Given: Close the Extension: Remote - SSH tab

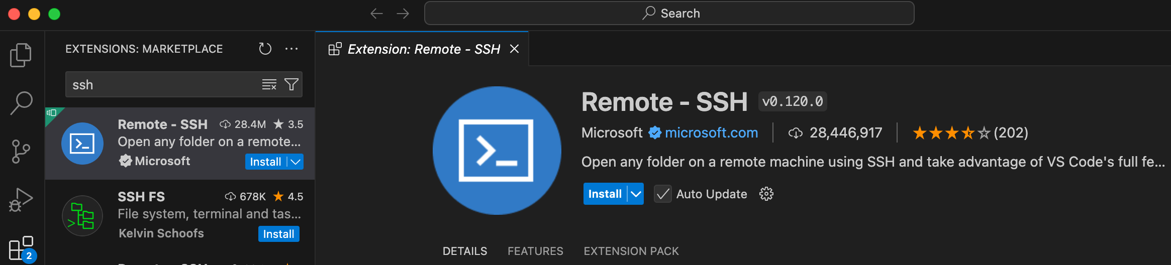Looking at the screenshot, I should [x=514, y=49].
